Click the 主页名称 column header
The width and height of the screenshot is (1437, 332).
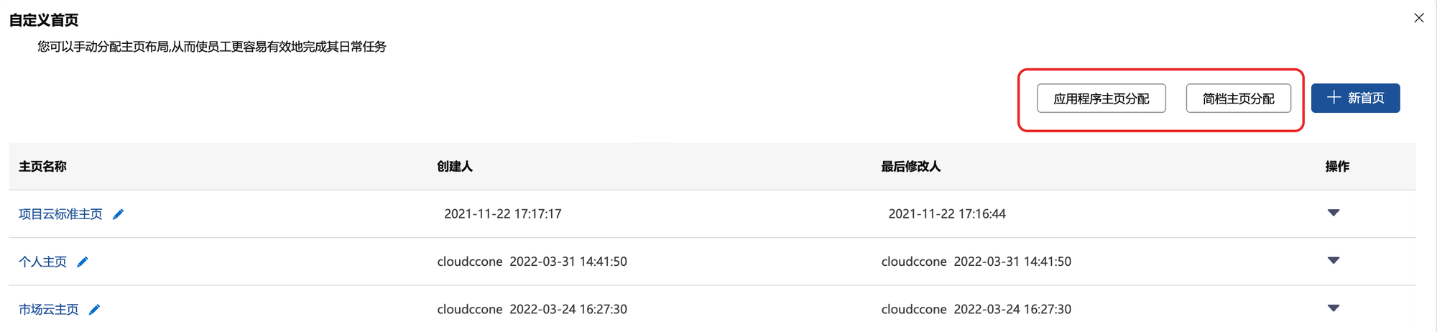click(42, 167)
